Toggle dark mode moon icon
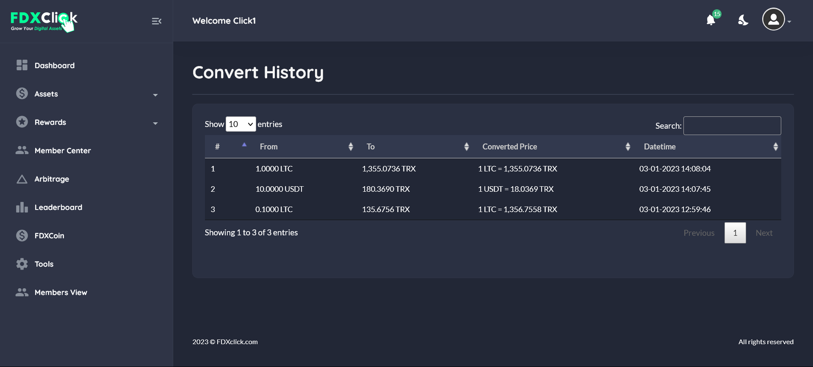Viewport: 813px width, 367px height. pyautogui.click(x=743, y=20)
